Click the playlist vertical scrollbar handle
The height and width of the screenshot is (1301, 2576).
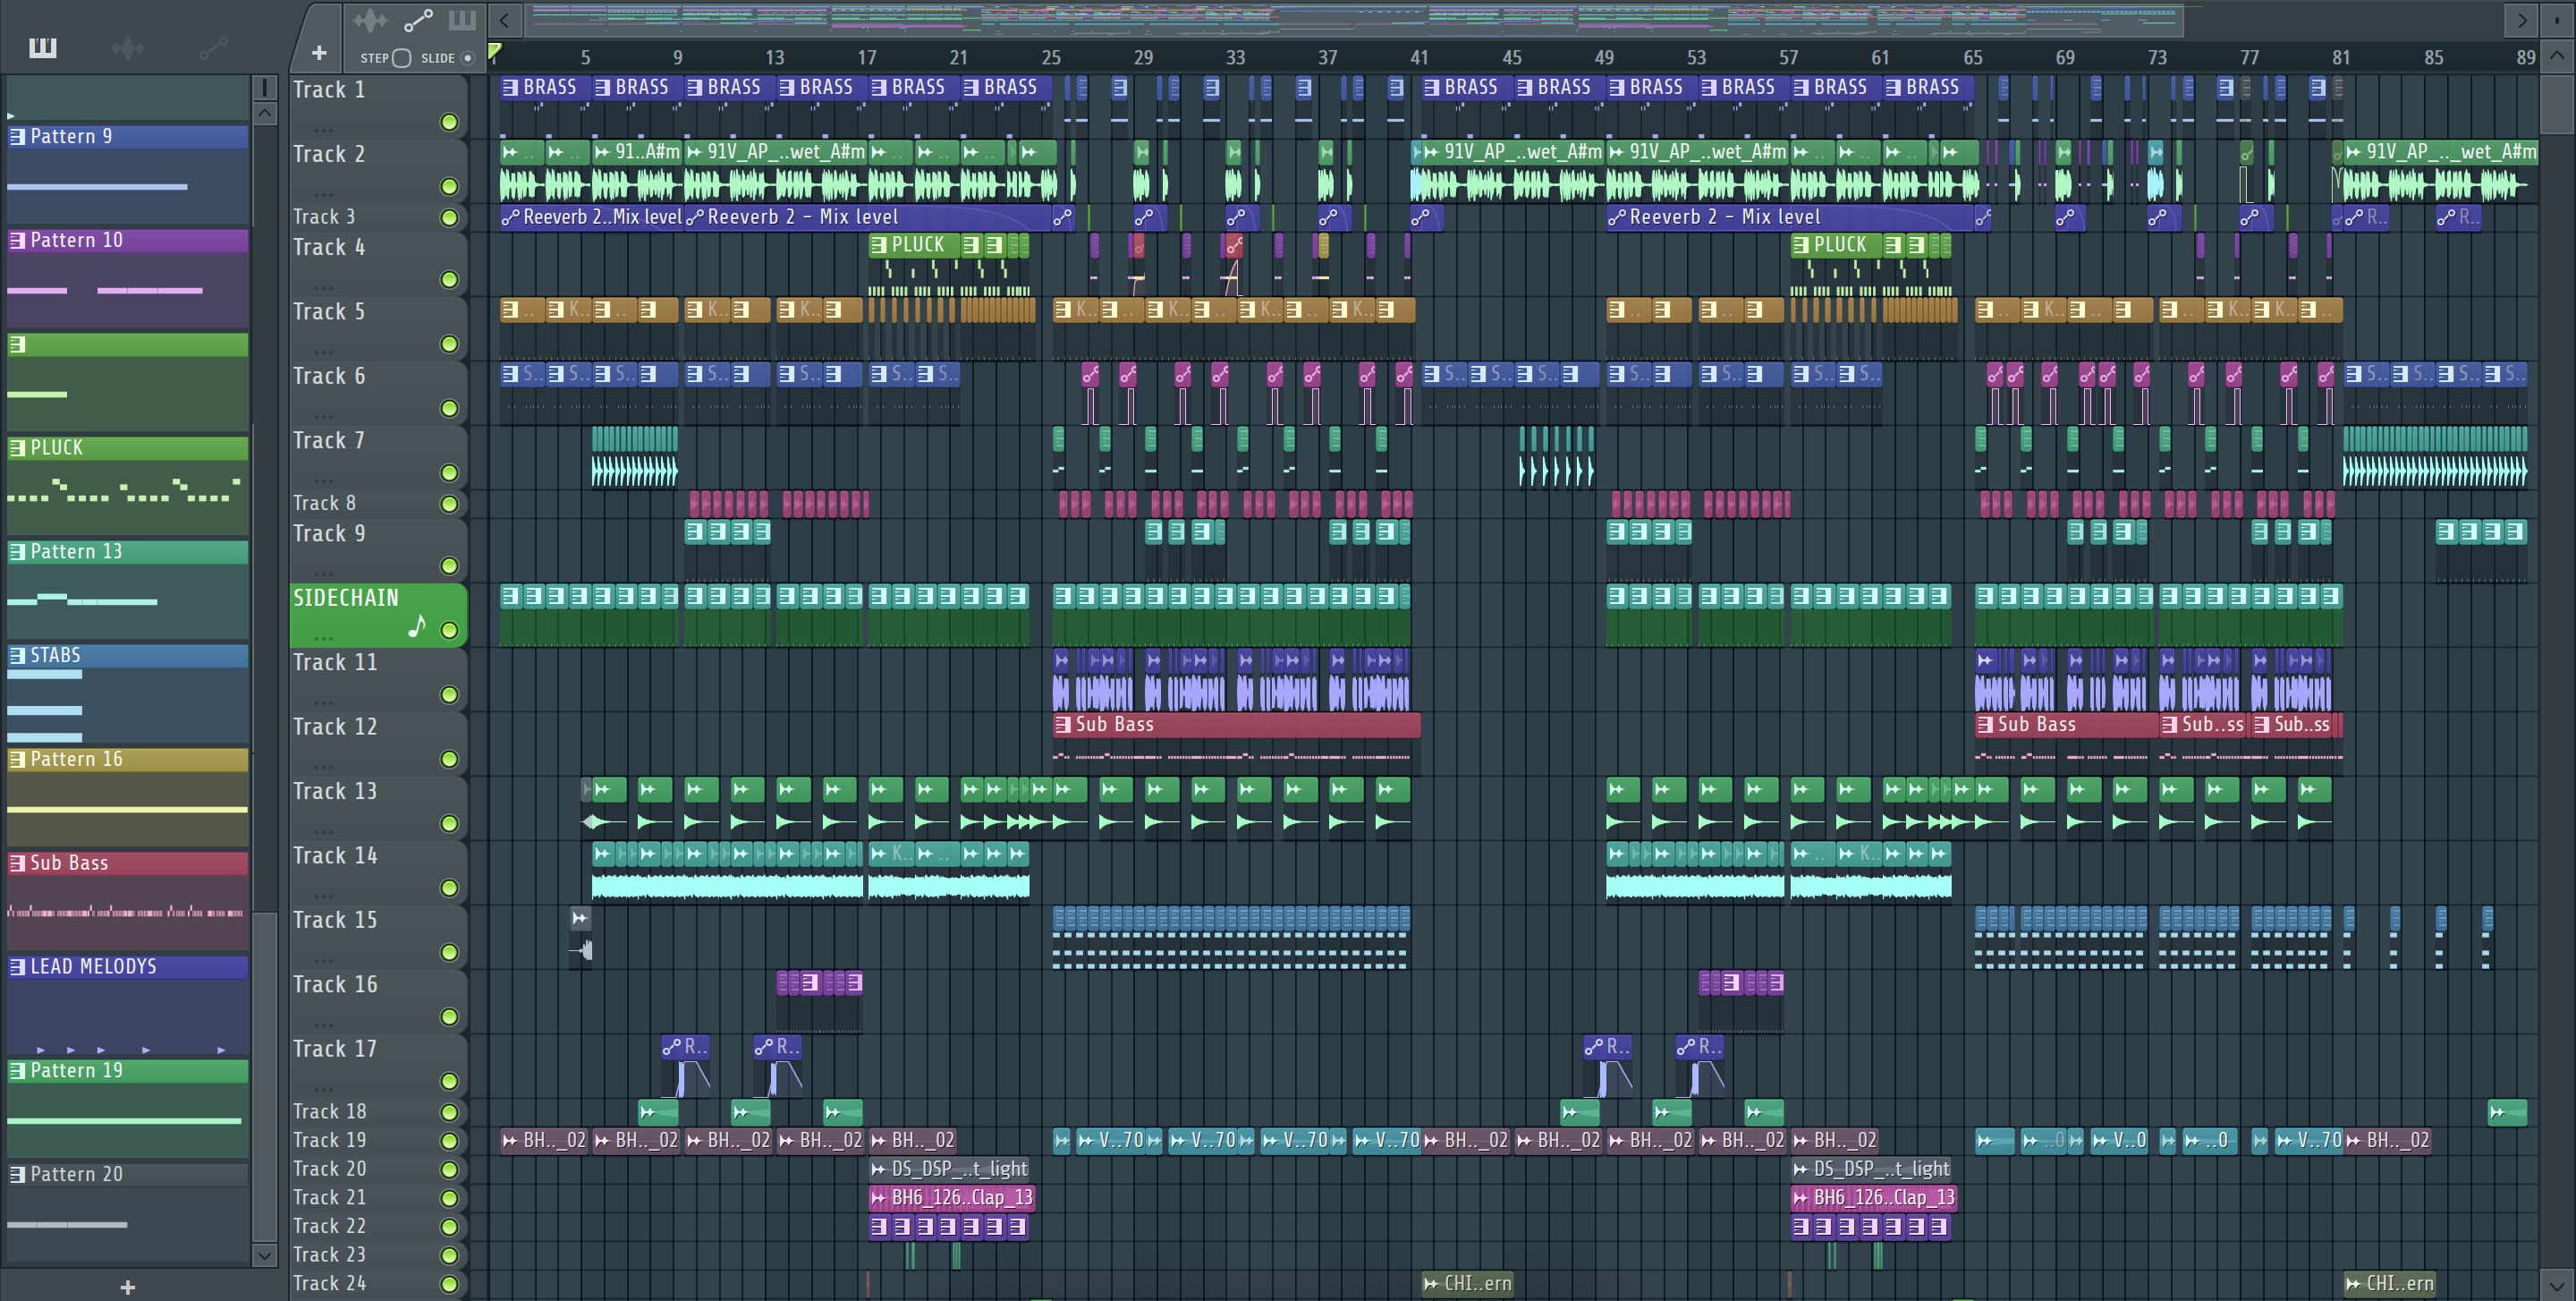(x=2557, y=103)
